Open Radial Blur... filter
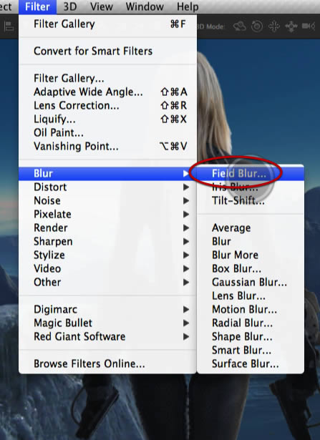 251,323
